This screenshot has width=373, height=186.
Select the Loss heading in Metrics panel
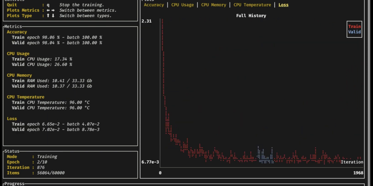[12, 119]
